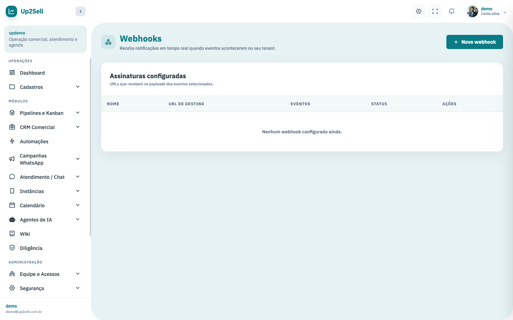Click the Wiki book icon
The height and width of the screenshot is (320, 513).
[x=12, y=234]
